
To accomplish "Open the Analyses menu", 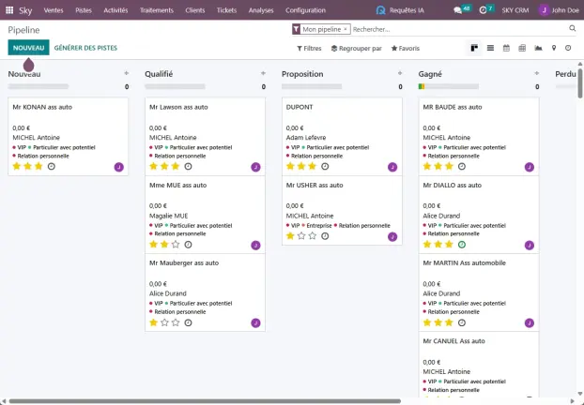I will [261, 10].
